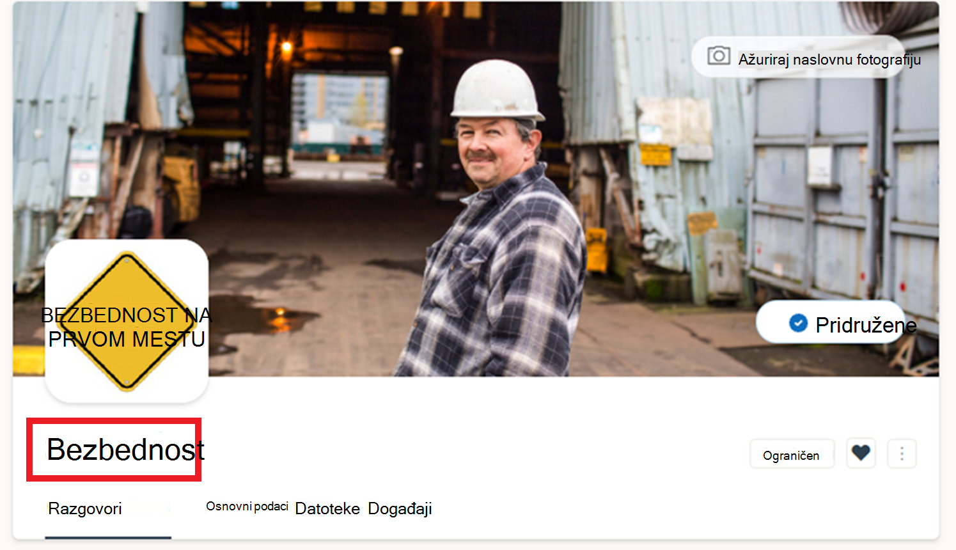Toggle the heart favorite icon

tap(861, 453)
